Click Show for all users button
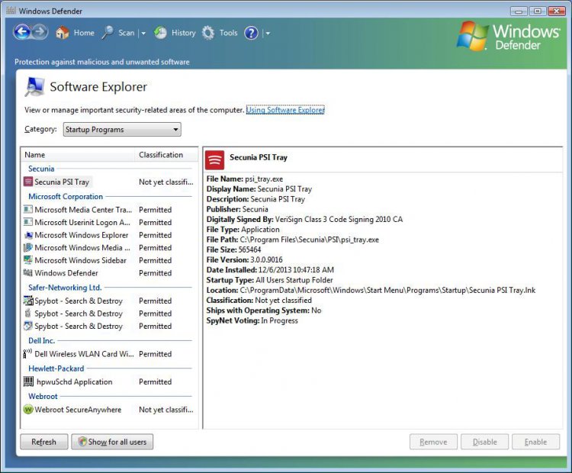This screenshot has width=572, height=473. (x=112, y=442)
